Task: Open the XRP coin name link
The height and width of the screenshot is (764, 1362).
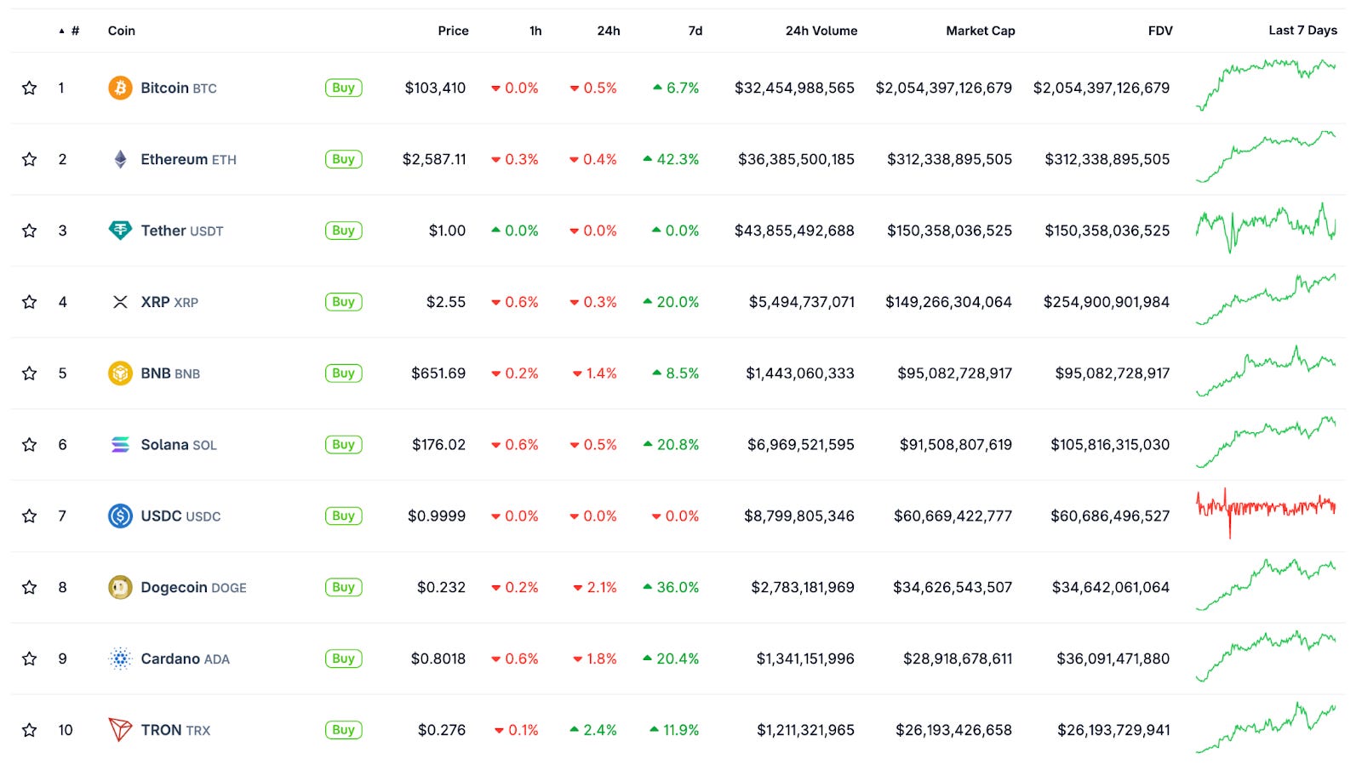Action: click(x=169, y=302)
